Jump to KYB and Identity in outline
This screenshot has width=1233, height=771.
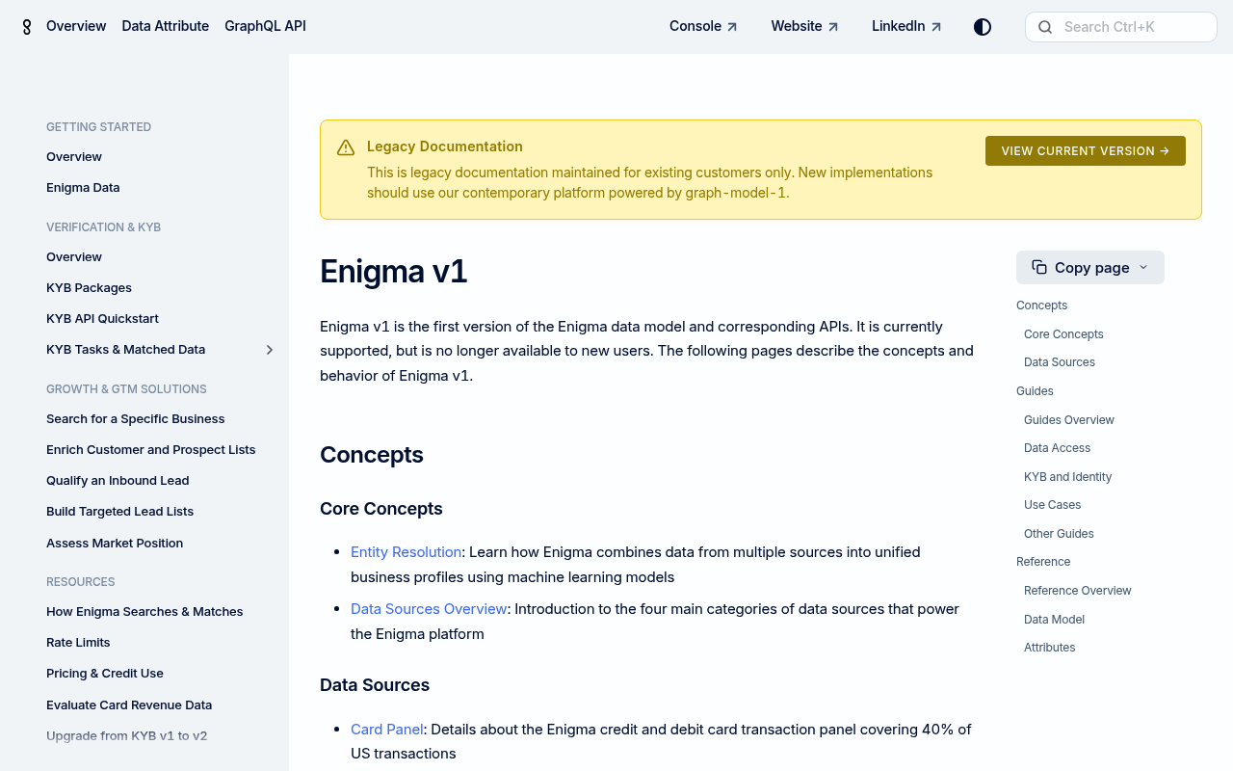point(1067,477)
